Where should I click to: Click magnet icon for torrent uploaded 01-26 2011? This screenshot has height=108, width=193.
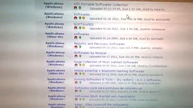pyautogui.click(x=76, y=18)
